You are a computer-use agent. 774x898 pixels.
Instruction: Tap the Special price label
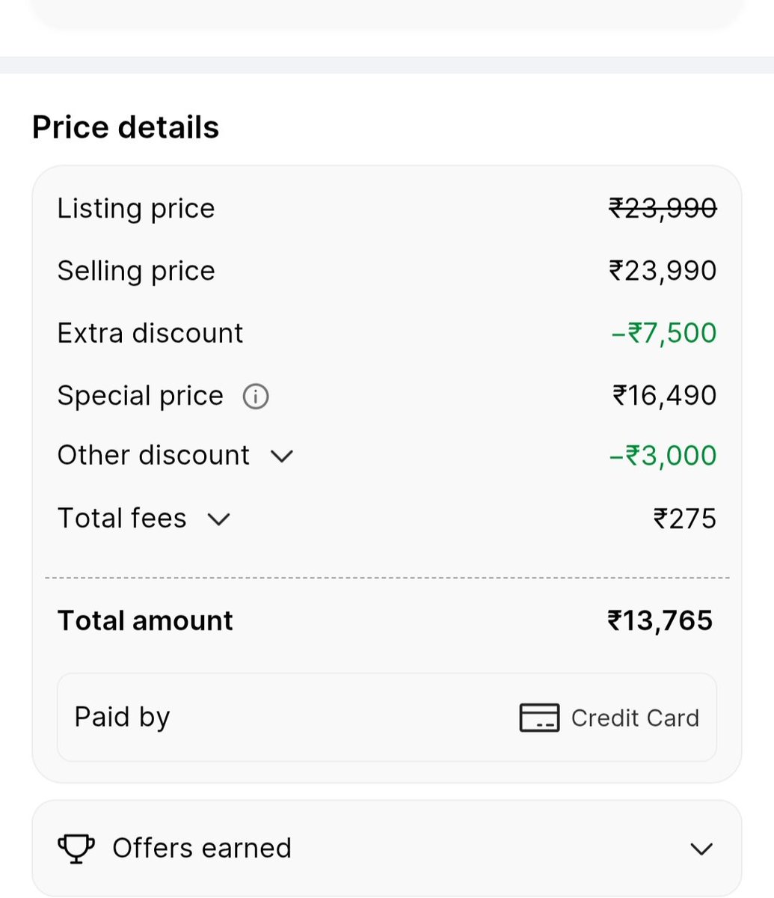(141, 395)
